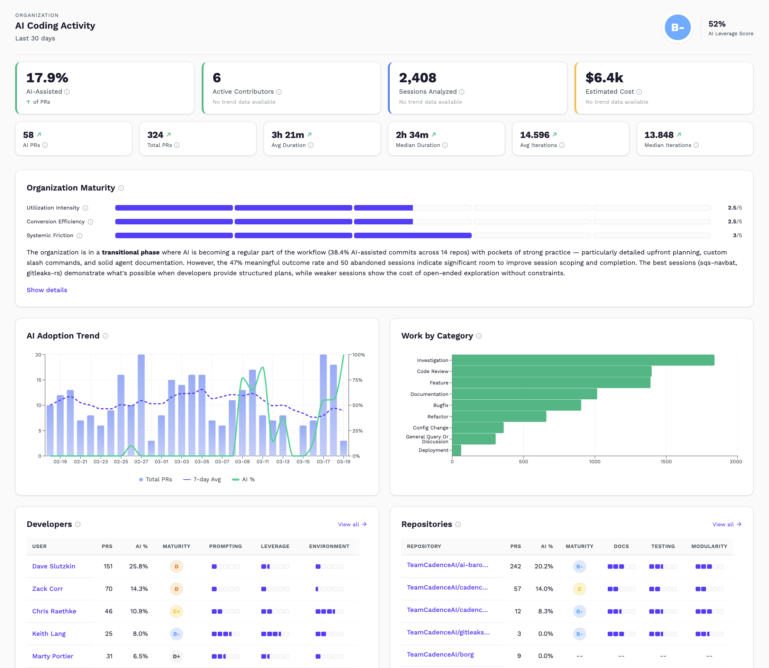Screen dimensions: 769x668
Task: Click the Utilization Intensity progress bar
Action: click(413, 208)
